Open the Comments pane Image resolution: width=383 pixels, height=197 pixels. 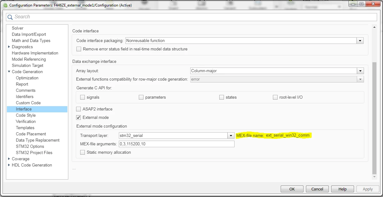(x=26, y=90)
